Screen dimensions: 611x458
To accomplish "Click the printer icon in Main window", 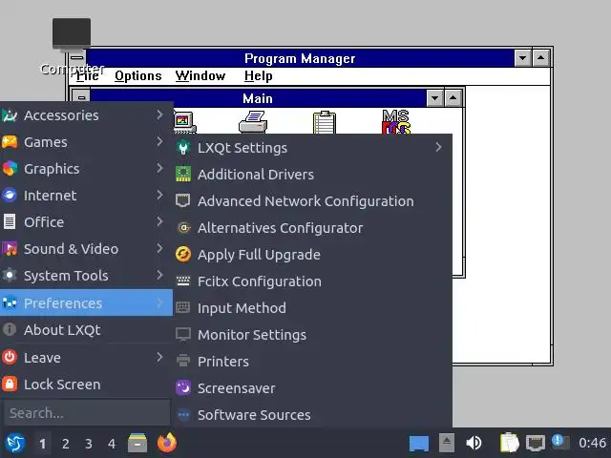I will 253,122.
